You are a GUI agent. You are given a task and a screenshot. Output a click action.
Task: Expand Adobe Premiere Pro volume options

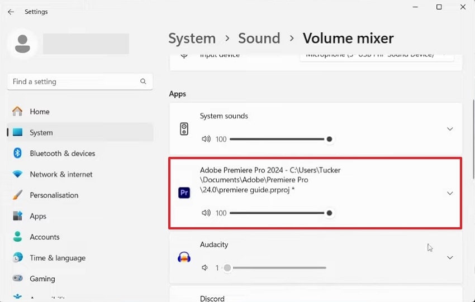pos(450,193)
